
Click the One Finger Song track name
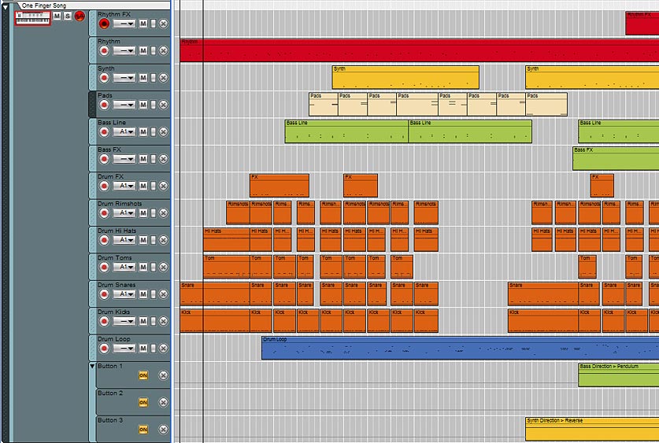pos(44,6)
